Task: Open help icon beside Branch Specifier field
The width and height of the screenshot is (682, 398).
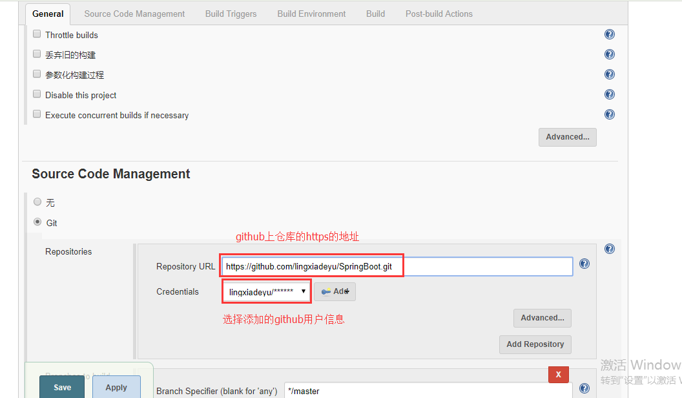Action: coord(584,388)
